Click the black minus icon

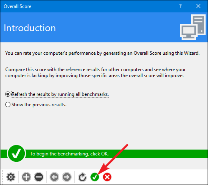pos(39,177)
